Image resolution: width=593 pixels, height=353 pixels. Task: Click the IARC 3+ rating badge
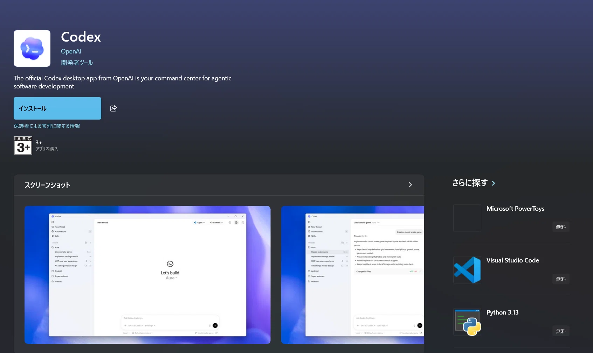23,145
